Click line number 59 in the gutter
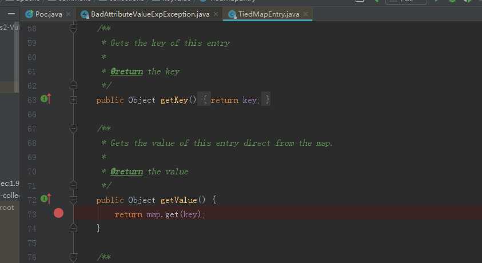 click(31, 43)
